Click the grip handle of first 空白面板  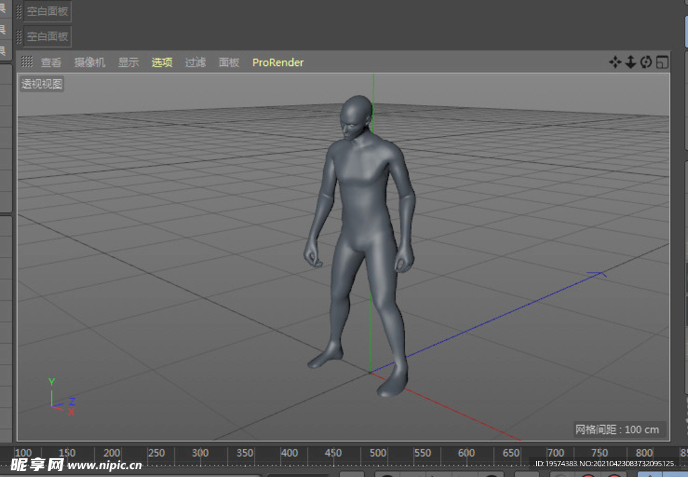pyautogui.click(x=19, y=11)
